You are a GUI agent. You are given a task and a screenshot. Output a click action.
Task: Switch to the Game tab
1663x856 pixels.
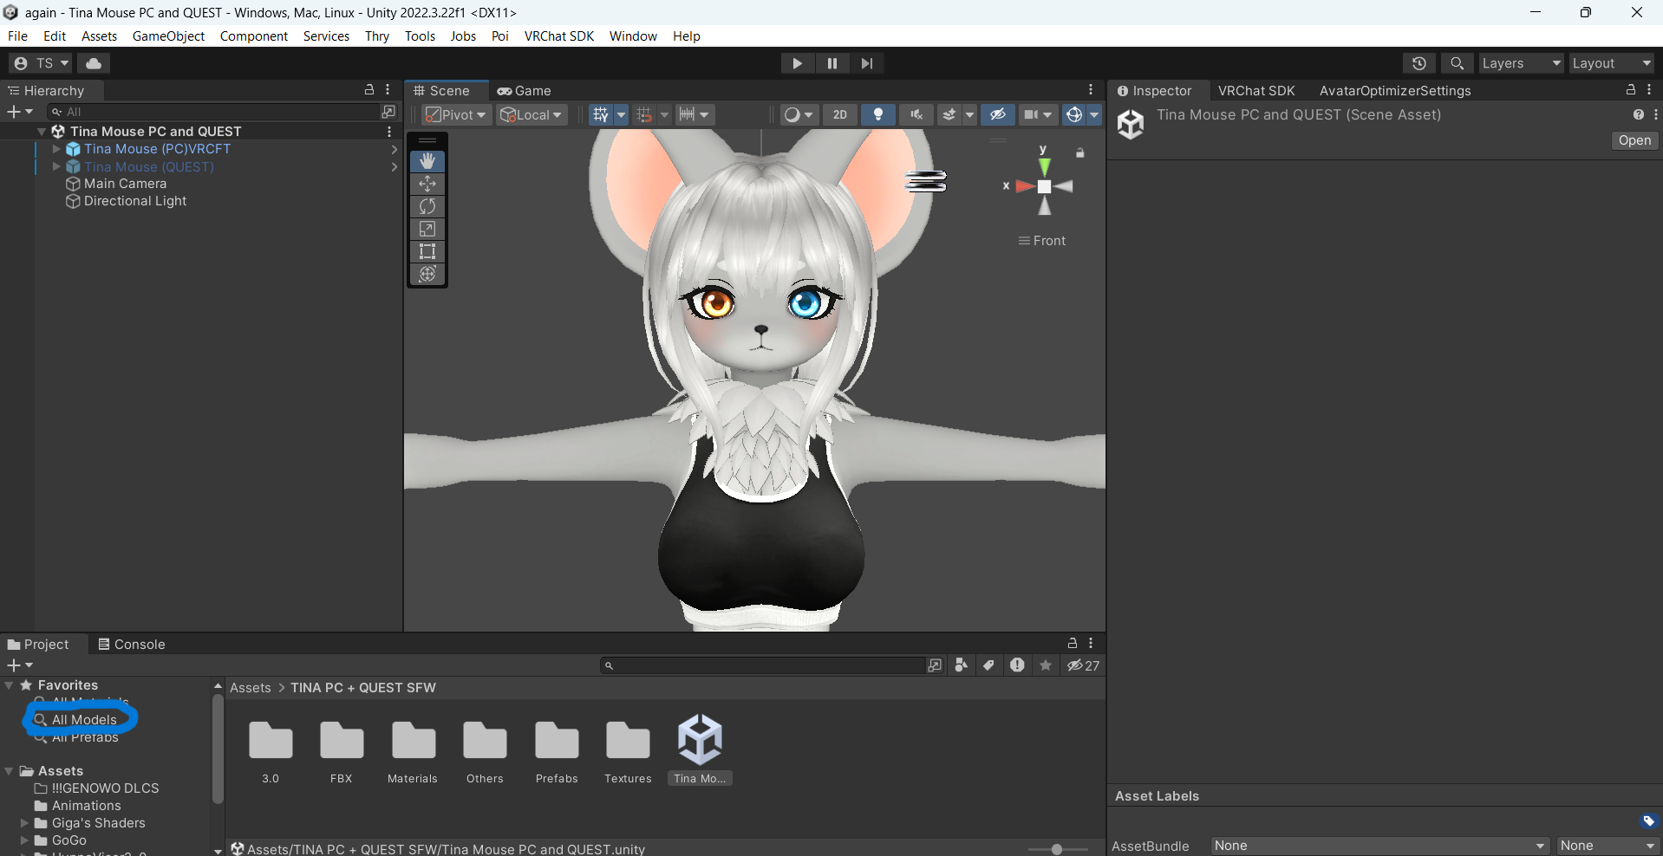(x=525, y=91)
